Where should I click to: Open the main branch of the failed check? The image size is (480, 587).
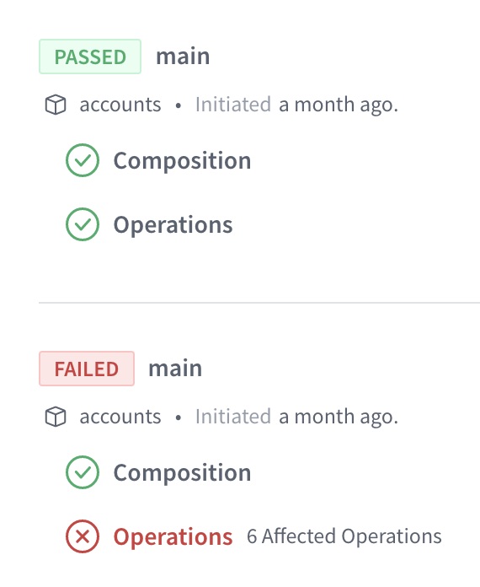click(x=175, y=369)
